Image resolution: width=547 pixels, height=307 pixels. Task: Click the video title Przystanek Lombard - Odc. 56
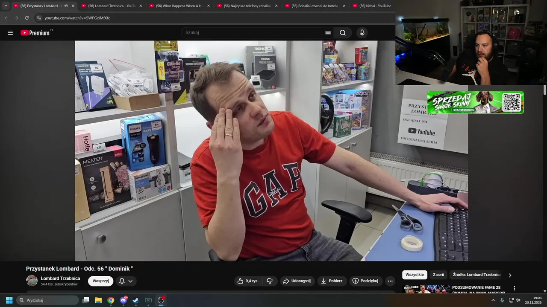79,269
